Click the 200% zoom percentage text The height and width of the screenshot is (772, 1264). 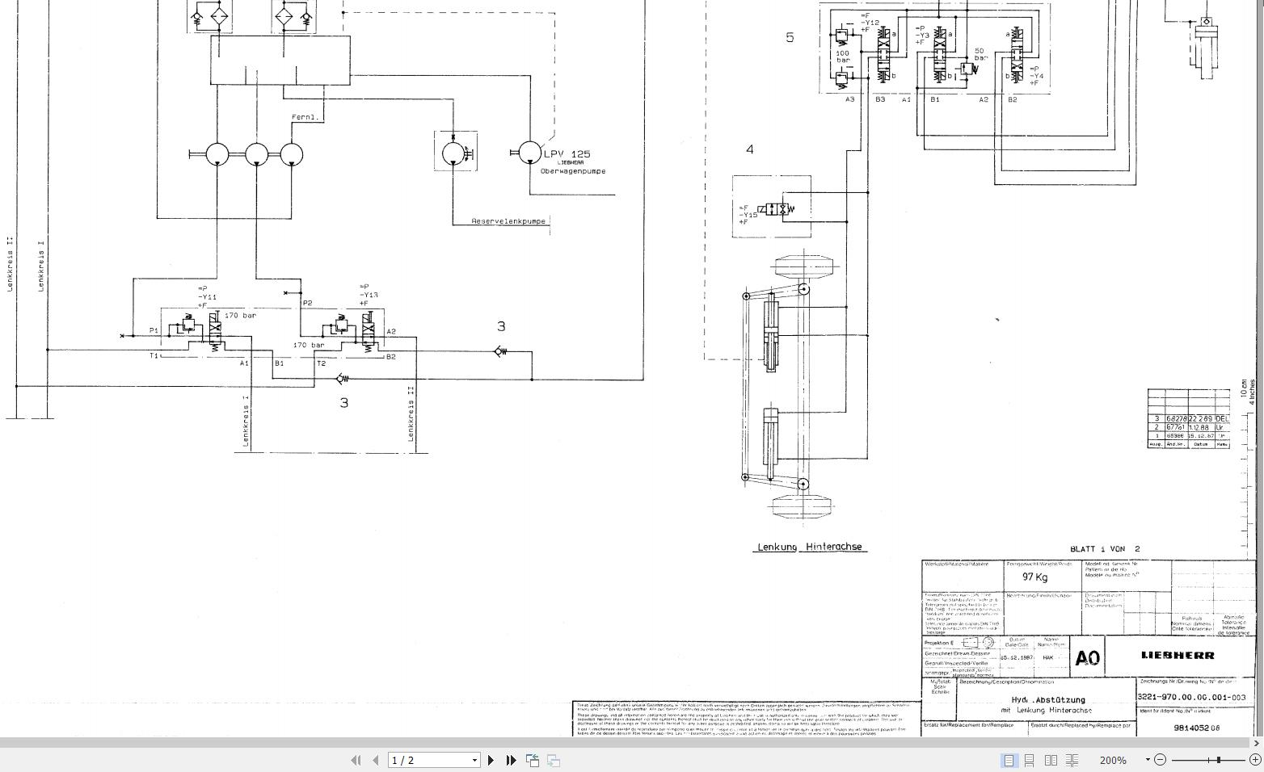tap(1113, 760)
